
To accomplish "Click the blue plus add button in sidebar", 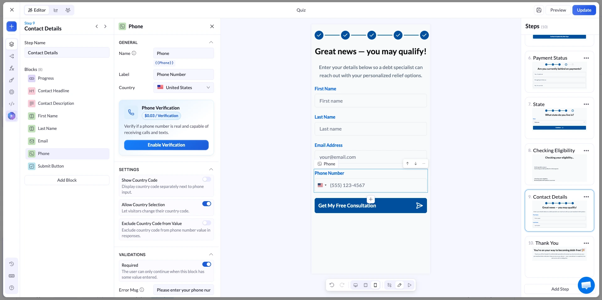I will tap(12, 26).
